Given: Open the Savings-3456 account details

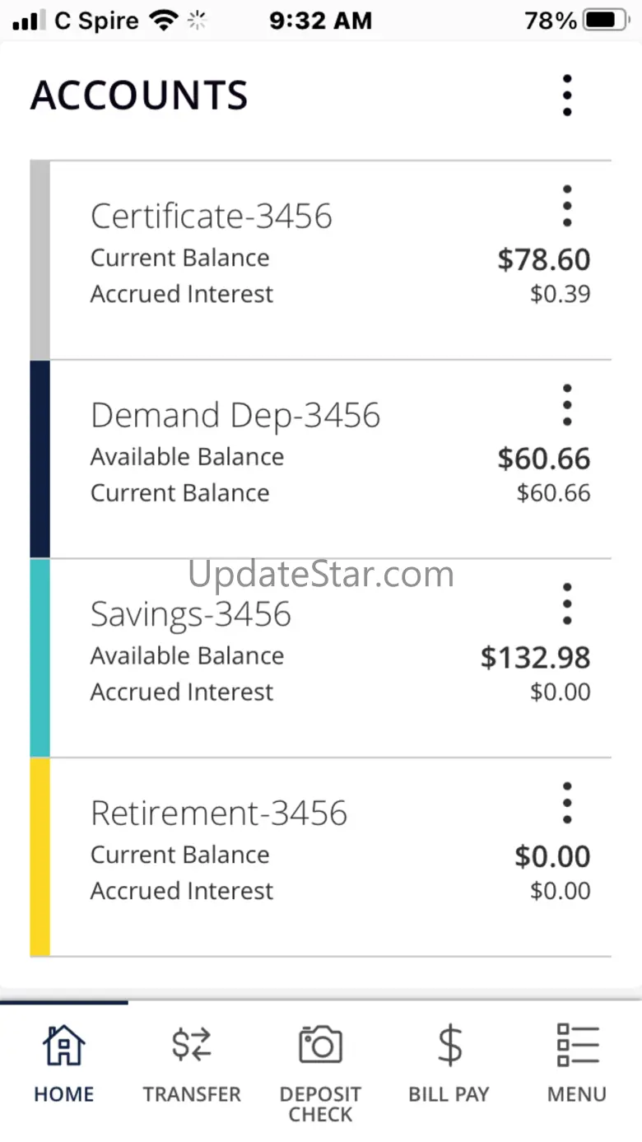Looking at the screenshot, I should 321,659.
